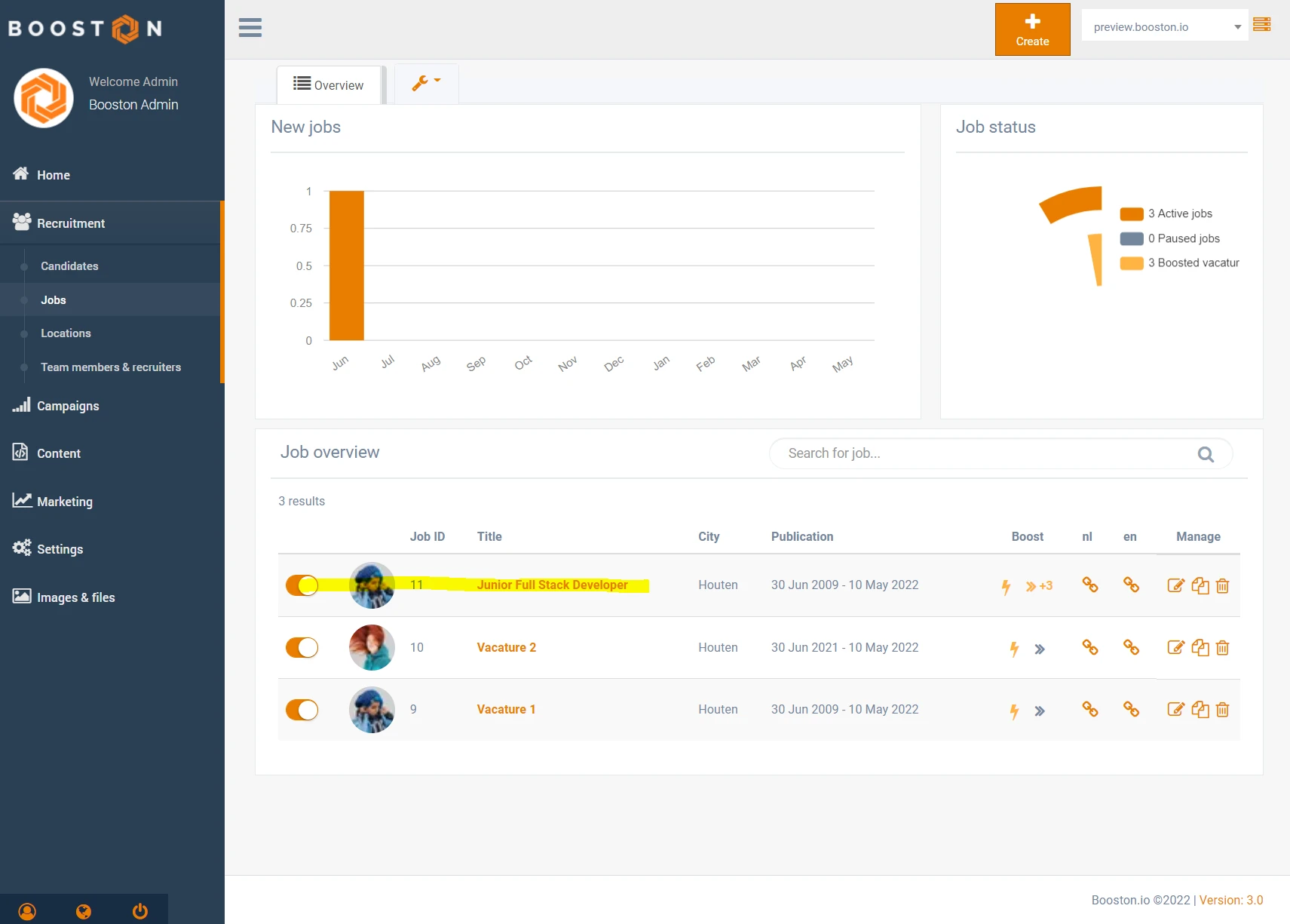Open the preview.booston.io site dropdown
The width and height of the screenshot is (1290, 924).
[x=1164, y=27]
